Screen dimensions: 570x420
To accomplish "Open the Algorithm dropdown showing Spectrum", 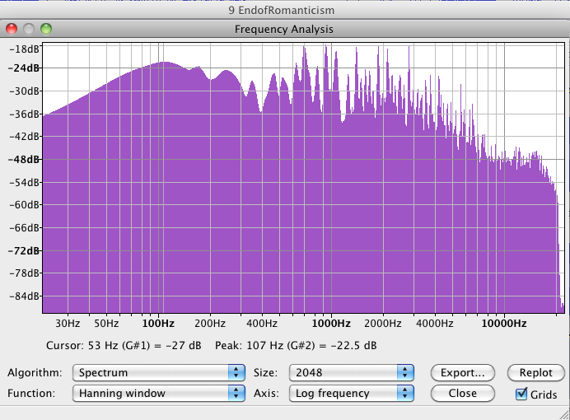I will click(x=159, y=372).
